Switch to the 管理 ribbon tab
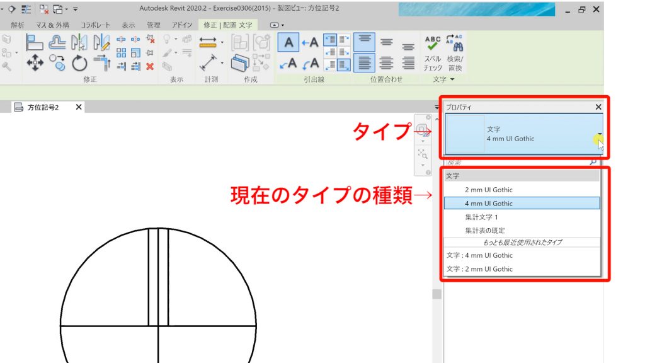This screenshot has width=645, height=363. pos(153,25)
